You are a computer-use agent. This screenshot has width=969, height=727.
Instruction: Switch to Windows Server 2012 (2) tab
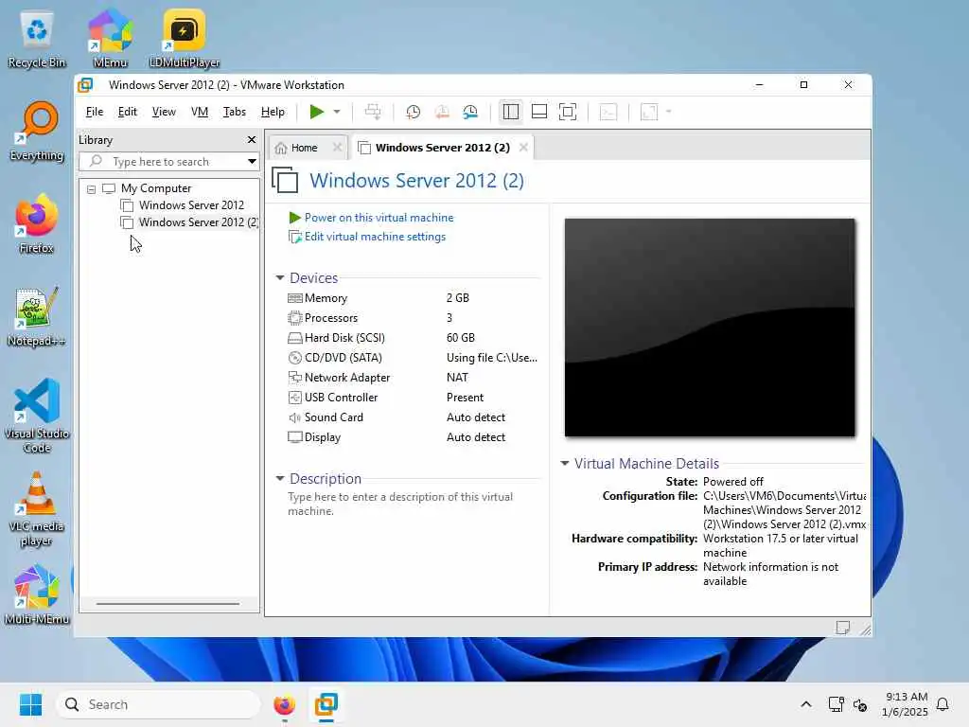pos(442,149)
